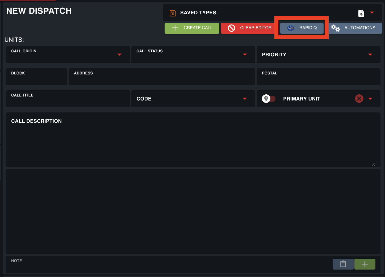Click the file upload icon in Saved Types
385x277 pixels.
(x=361, y=13)
